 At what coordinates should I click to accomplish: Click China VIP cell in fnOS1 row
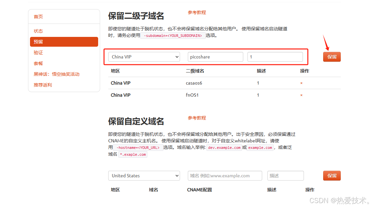121,95
